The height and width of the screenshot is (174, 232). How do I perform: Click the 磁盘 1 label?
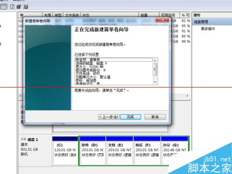pos(32,140)
